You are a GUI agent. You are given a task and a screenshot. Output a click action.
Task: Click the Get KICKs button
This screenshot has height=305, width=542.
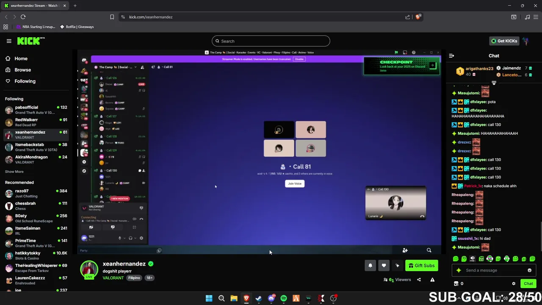tap(504, 41)
